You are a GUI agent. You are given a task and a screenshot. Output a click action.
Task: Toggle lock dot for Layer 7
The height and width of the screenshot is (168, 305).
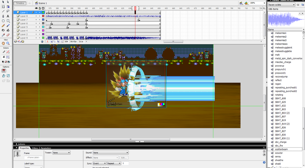coord(40,20)
